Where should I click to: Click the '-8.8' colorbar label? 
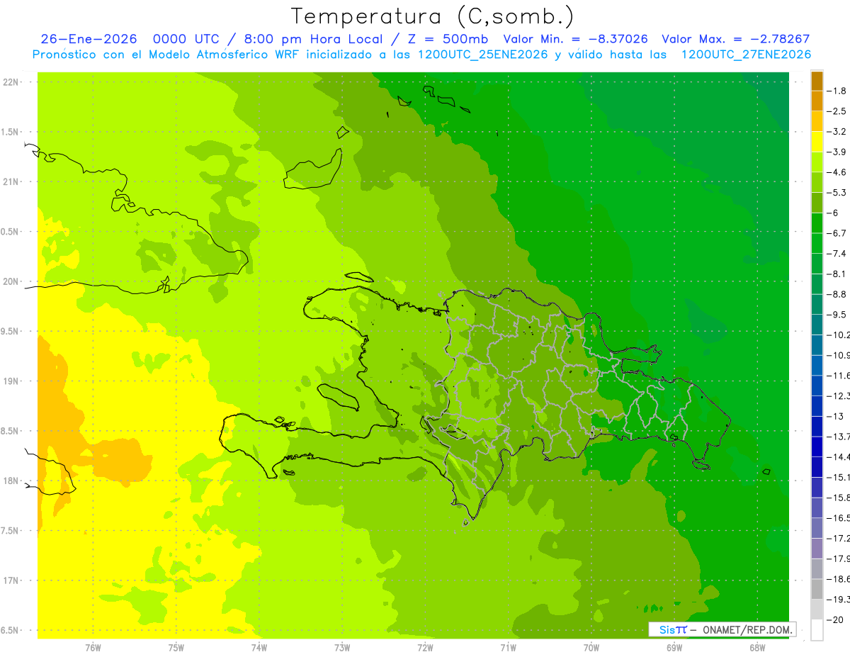pyautogui.click(x=837, y=294)
